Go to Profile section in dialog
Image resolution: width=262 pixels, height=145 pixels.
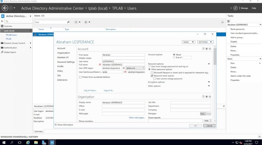click(x=60, y=66)
